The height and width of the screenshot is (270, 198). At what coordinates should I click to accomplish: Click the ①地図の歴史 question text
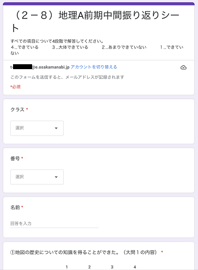tap(84, 252)
